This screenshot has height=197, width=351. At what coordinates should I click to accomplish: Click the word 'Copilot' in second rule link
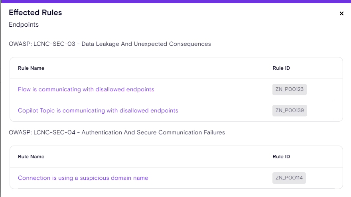coord(28,110)
